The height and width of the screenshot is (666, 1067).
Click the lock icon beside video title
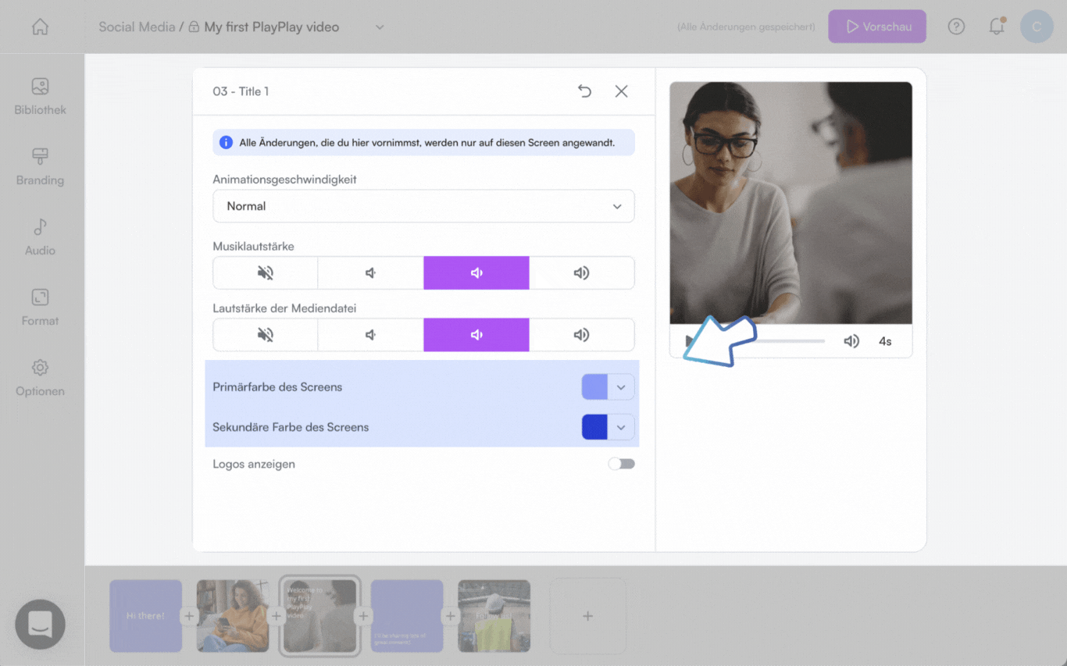tap(194, 27)
